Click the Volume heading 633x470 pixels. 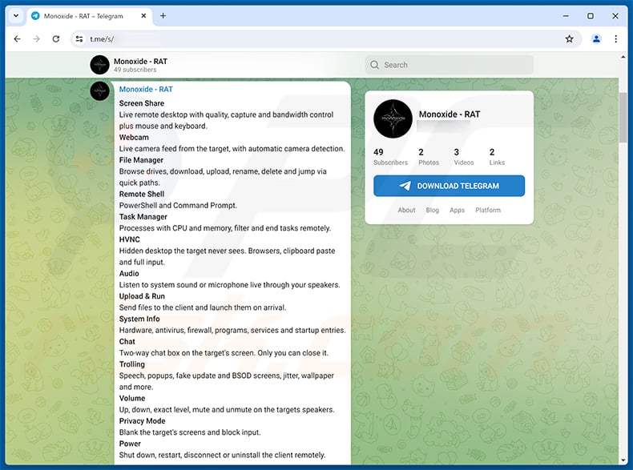(131, 398)
